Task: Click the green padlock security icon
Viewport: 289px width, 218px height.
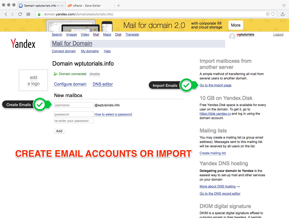Action: pos(39,14)
